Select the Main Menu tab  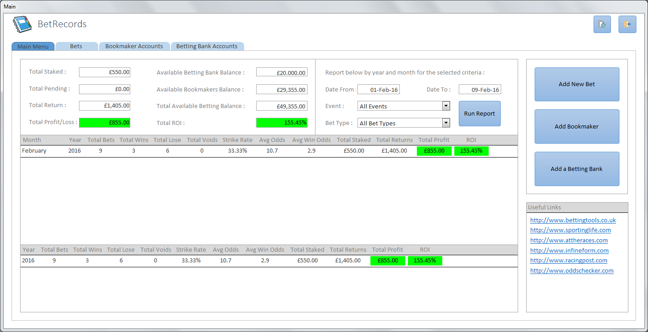click(33, 46)
